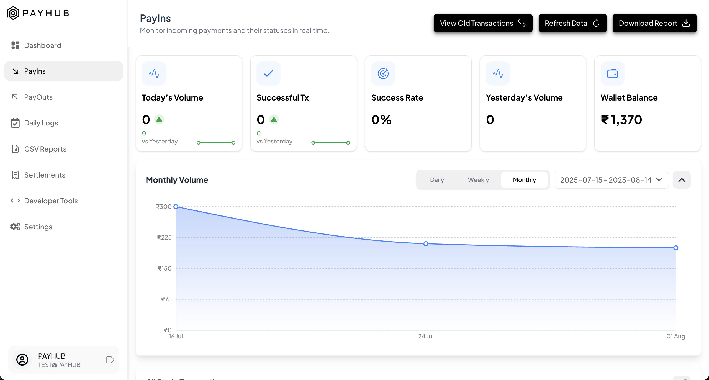Select the Monthly chart view
The height and width of the screenshot is (380, 709).
click(x=524, y=180)
